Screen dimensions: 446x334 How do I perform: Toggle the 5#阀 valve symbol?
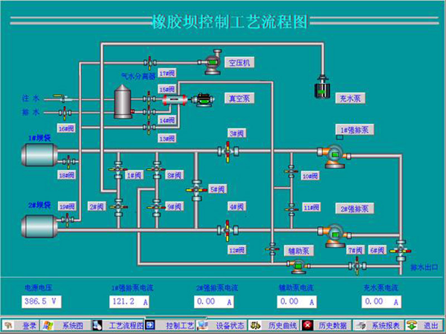(x=197, y=190)
